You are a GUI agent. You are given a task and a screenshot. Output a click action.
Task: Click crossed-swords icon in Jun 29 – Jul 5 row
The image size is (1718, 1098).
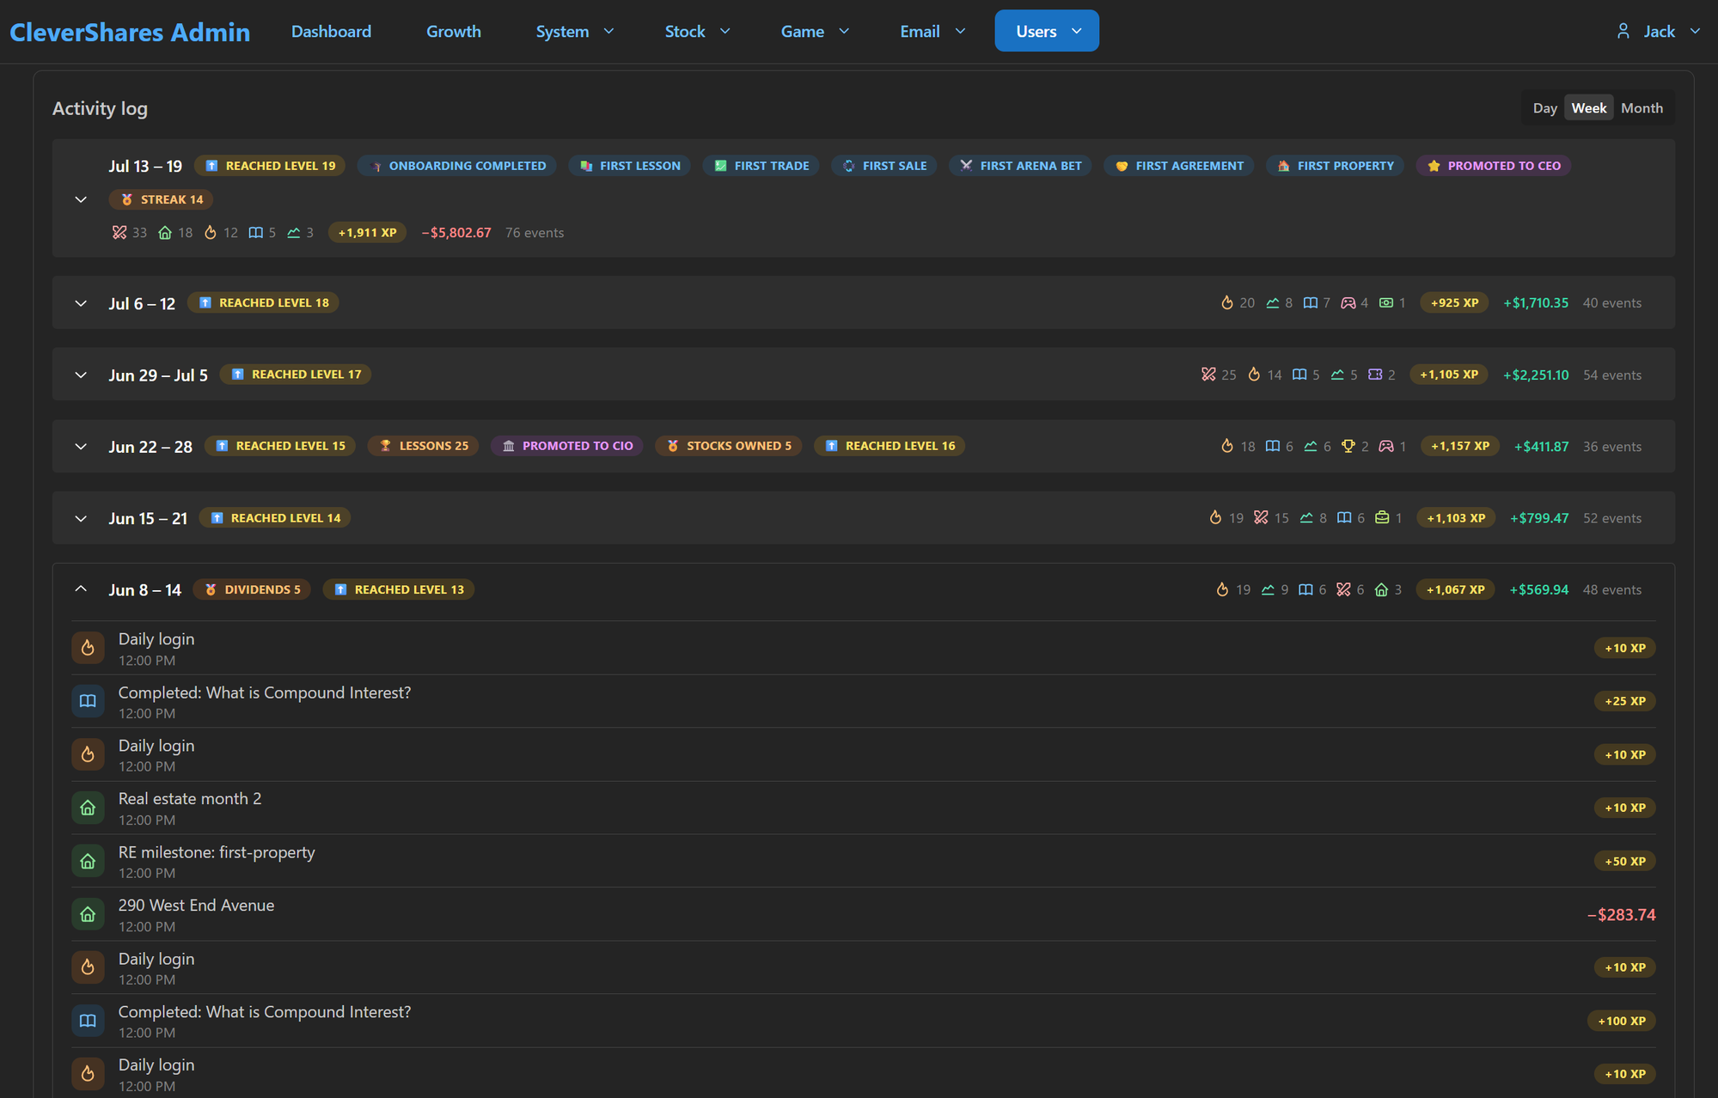point(1209,375)
